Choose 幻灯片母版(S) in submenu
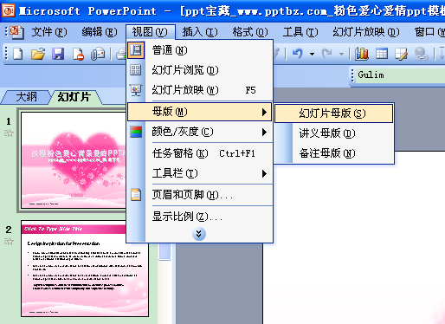 pos(334,113)
